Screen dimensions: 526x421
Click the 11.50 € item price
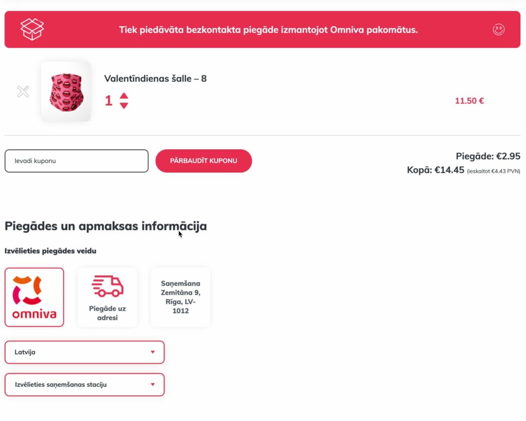pos(469,101)
